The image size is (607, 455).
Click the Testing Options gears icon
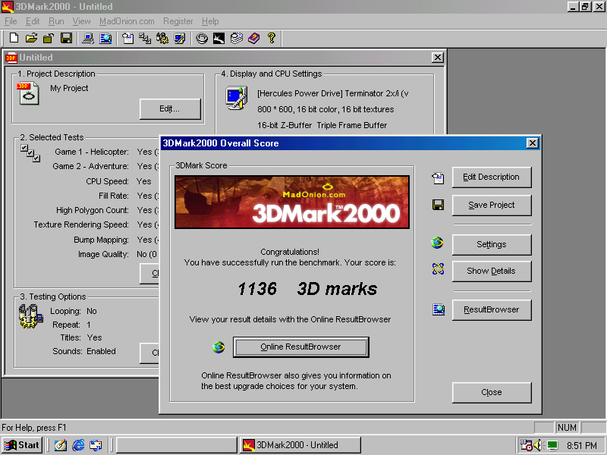click(x=30, y=316)
